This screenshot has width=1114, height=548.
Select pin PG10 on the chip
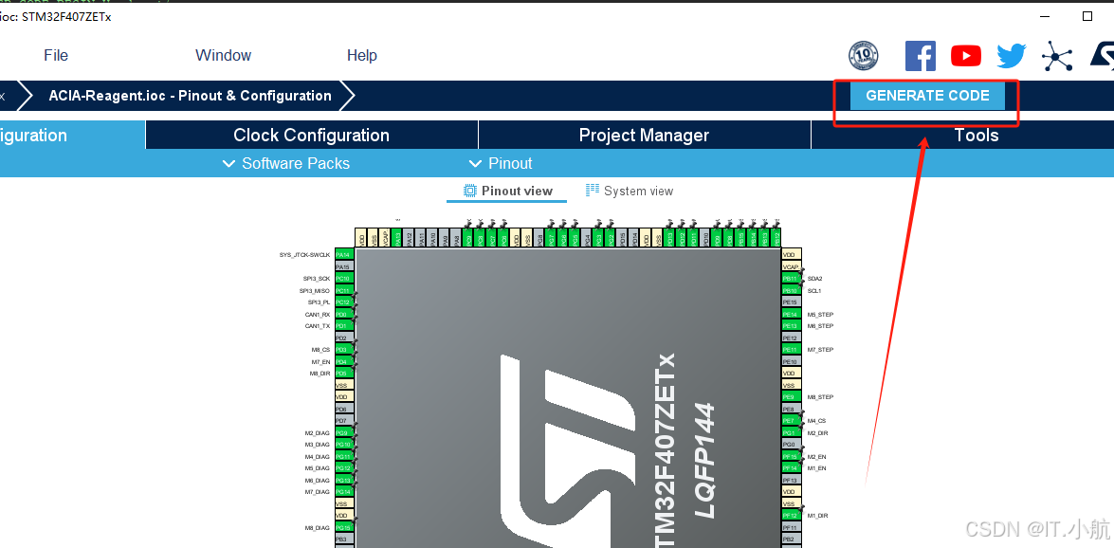(x=344, y=445)
